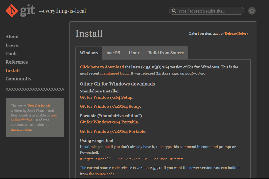The image size is (269, 179).
Task: Click the search entire site field
Action: 206,11
